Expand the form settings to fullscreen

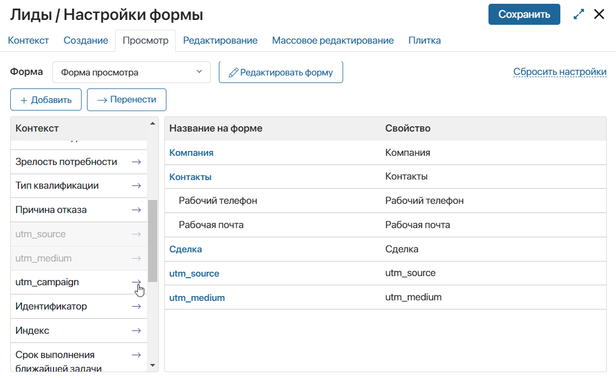click(x=579, y=15)
